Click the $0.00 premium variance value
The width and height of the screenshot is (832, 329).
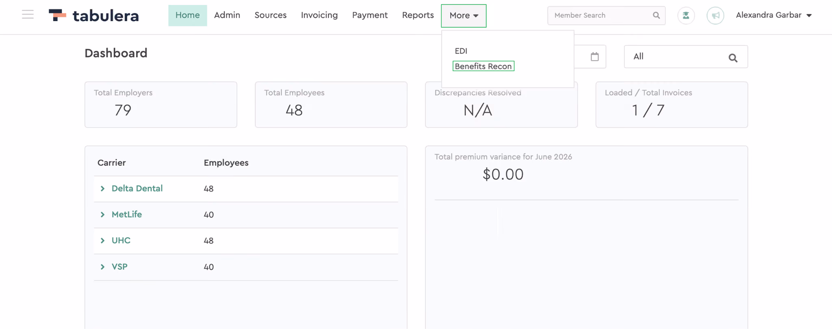[x=503, y=175]
